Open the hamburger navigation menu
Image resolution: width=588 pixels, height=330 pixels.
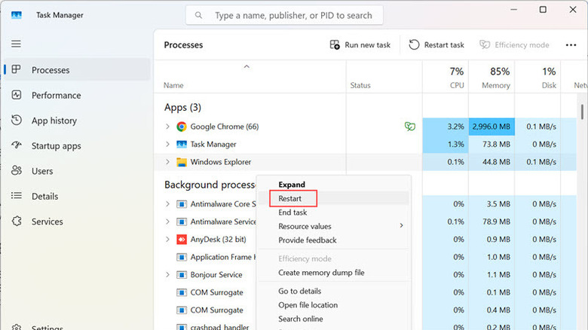click(16, 44)
